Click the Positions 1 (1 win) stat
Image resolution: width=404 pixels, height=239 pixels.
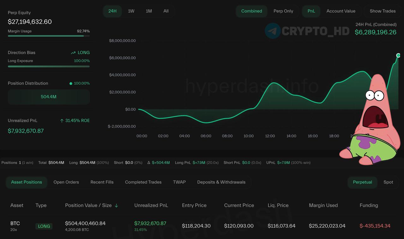(x=17, y=163)
